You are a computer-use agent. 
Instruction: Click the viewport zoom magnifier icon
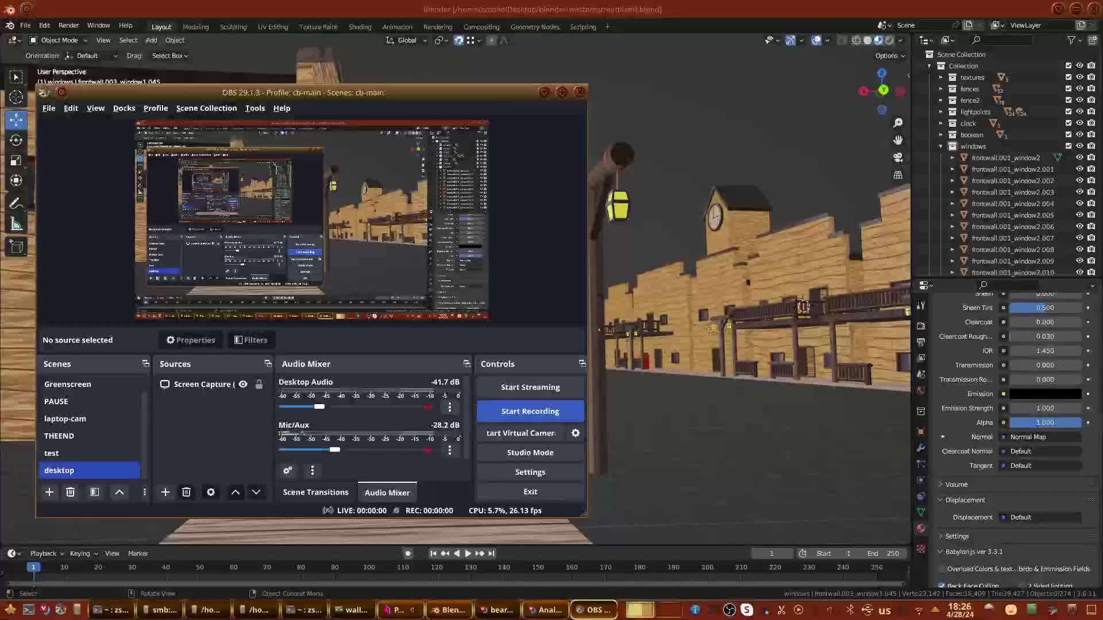(x=898, y=123)
